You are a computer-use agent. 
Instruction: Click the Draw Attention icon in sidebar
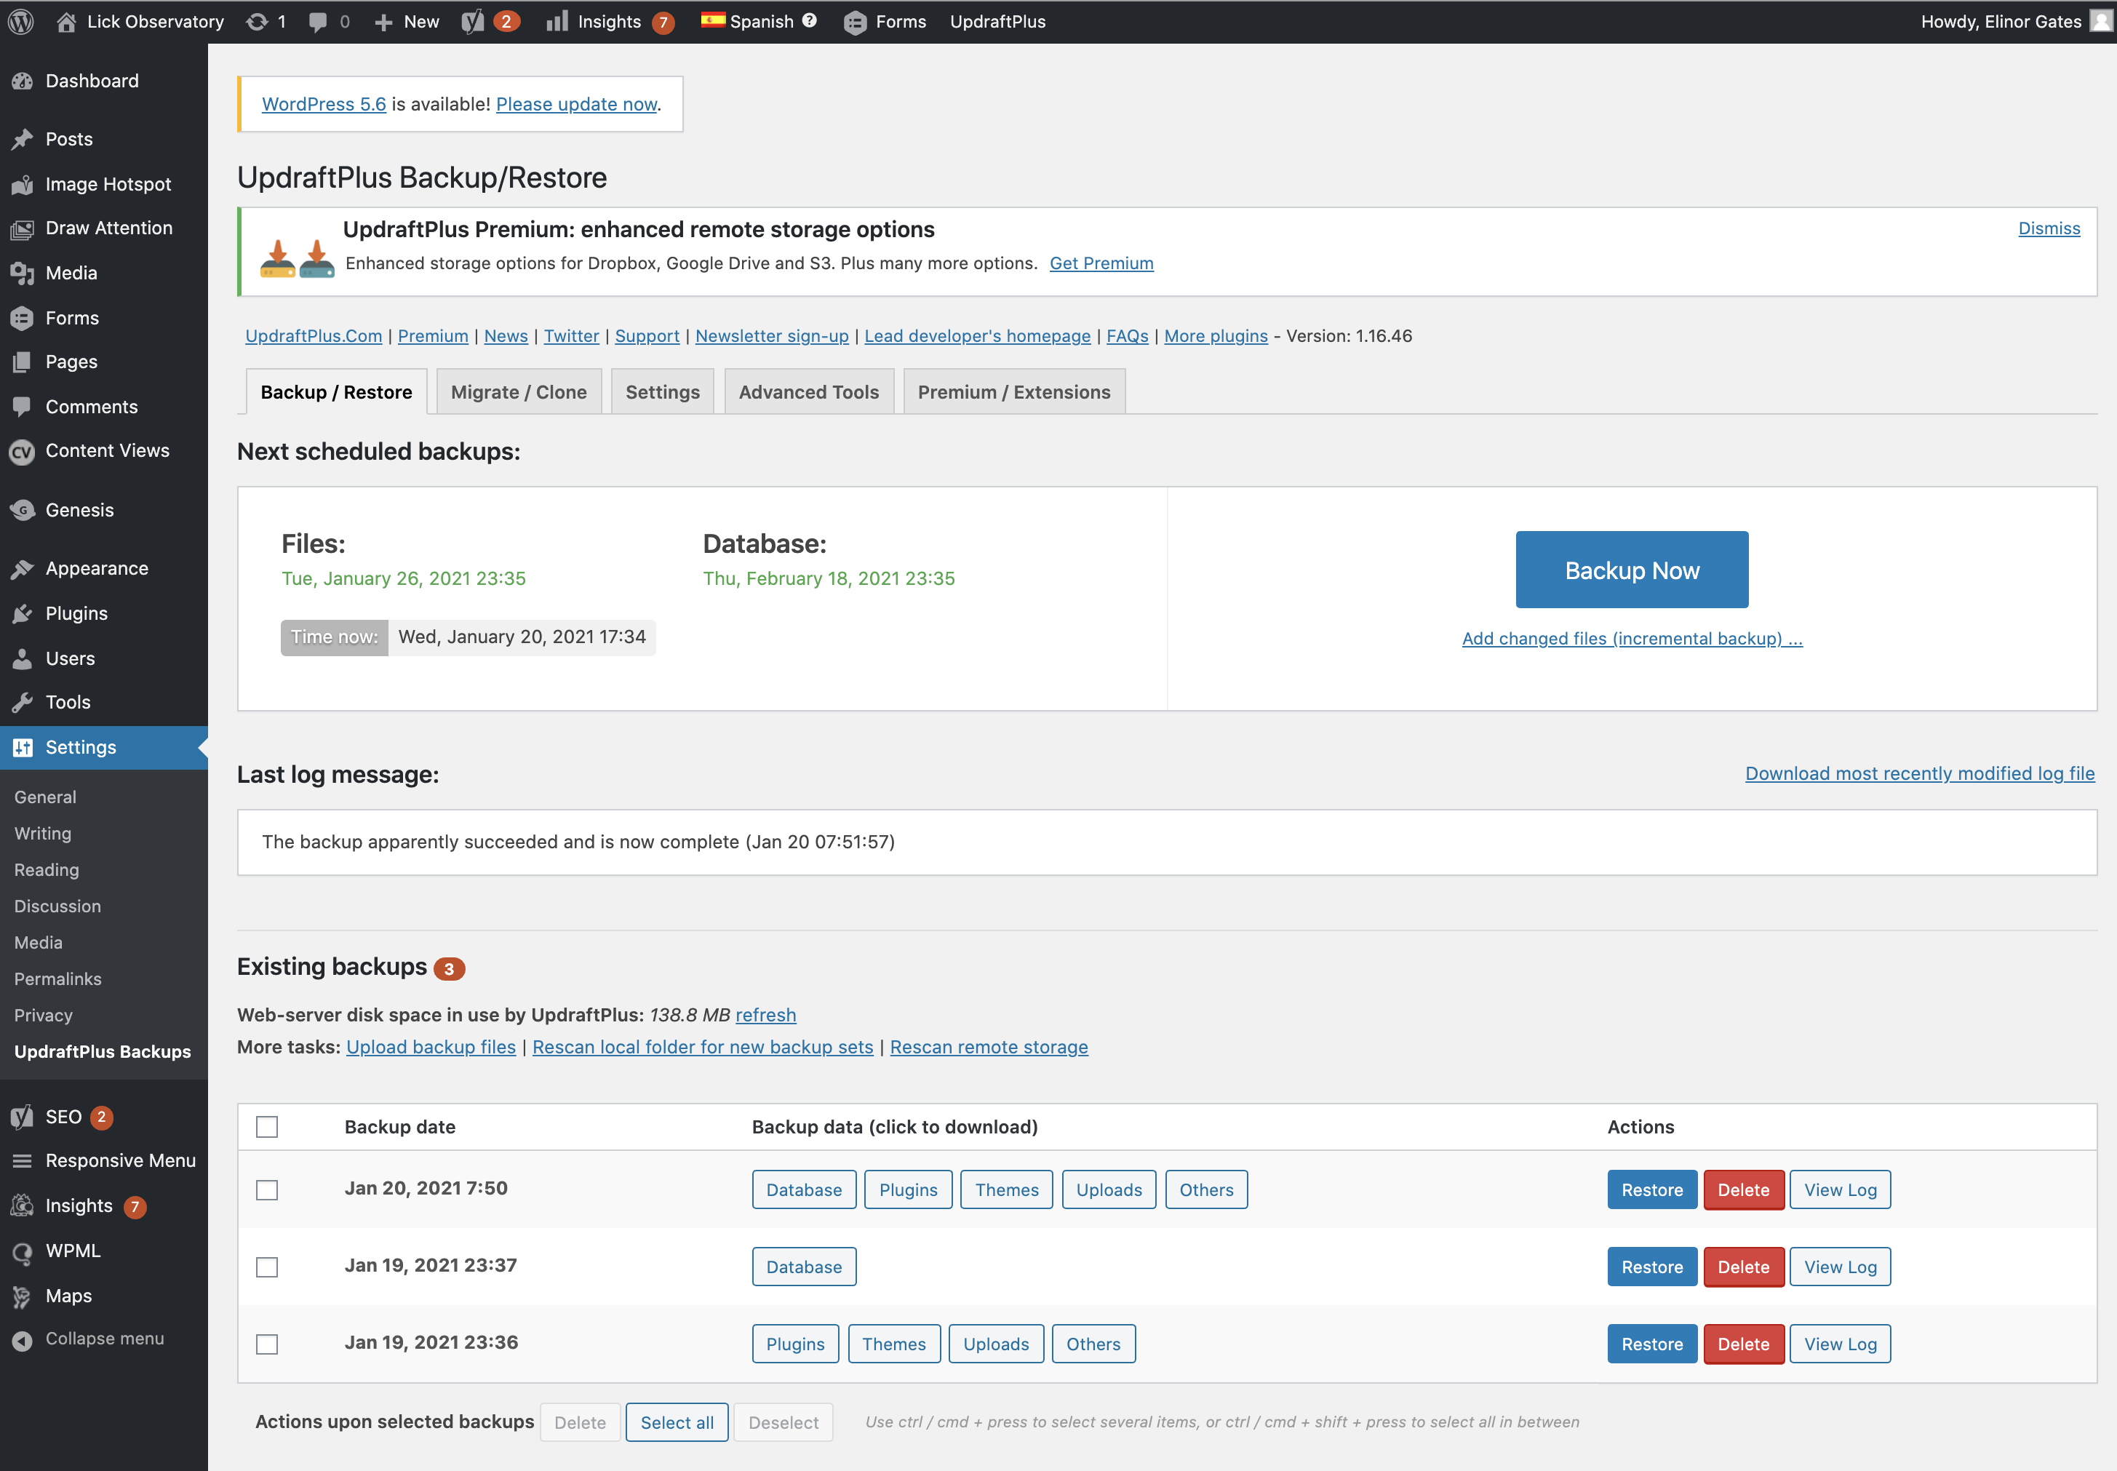click(22, 228)
